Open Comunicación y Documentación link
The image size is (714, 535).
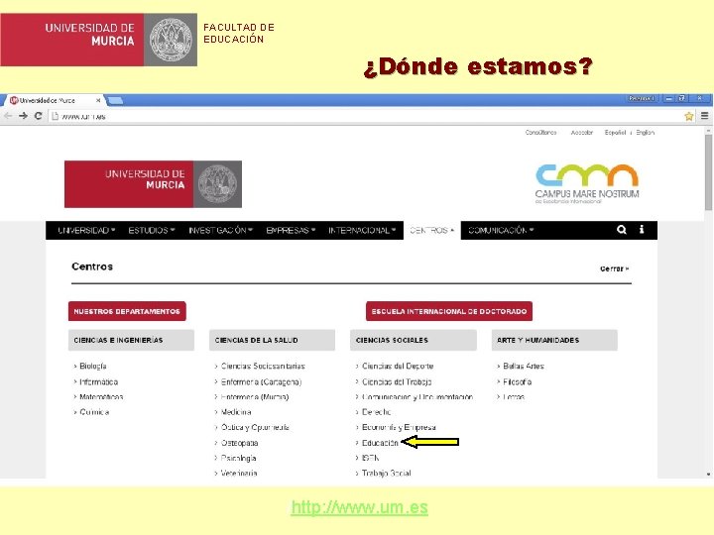(417, 396)
